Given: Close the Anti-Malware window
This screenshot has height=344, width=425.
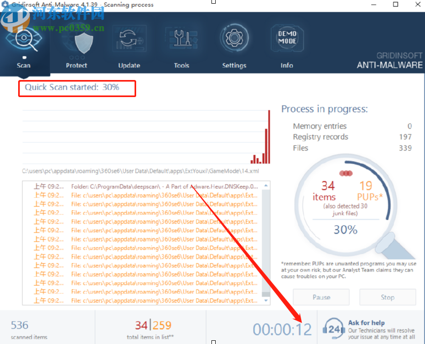Looking at the screenshot, I should (418, 4).
